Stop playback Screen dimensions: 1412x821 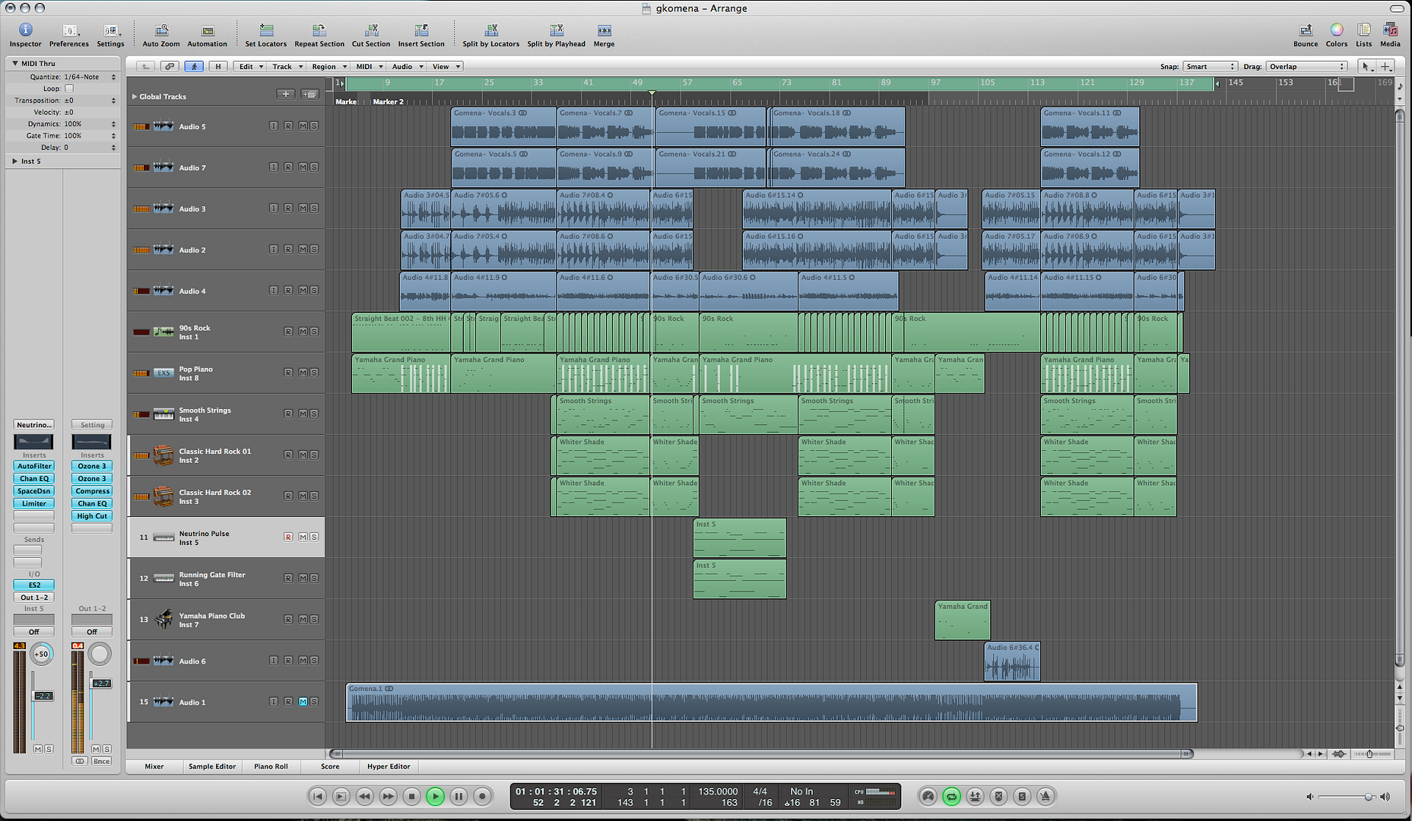[x=411, y=796]
